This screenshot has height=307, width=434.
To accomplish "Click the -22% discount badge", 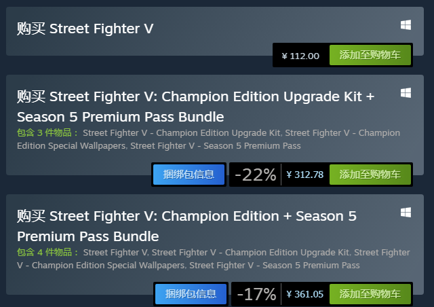I will tap(256, 175).
